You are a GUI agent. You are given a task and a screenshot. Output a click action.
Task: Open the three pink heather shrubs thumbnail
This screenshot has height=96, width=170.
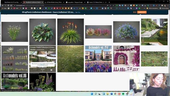(x=99, y=32)
